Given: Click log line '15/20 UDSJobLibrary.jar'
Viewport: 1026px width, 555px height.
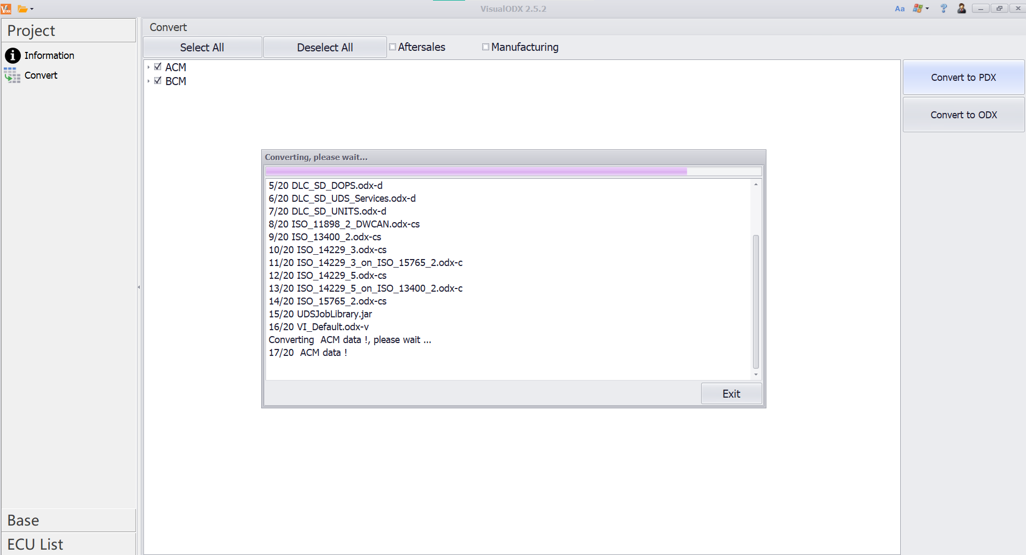Looking at the screenshot, I should click(x=320, y=314).
